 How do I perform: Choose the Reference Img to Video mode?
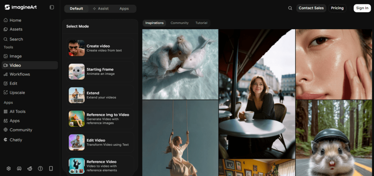[x=100, y=119]
